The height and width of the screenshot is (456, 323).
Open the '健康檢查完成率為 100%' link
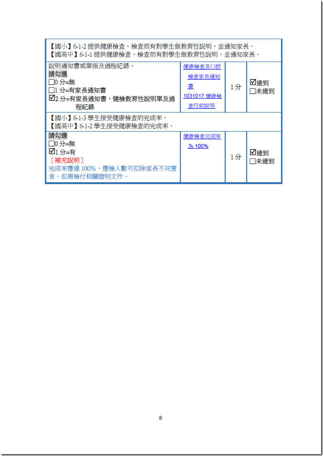point(202,141)
